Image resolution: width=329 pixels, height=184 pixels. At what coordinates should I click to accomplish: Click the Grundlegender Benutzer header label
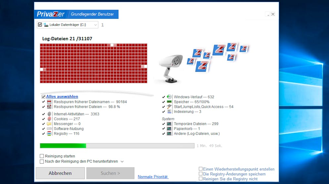[92, 14]
